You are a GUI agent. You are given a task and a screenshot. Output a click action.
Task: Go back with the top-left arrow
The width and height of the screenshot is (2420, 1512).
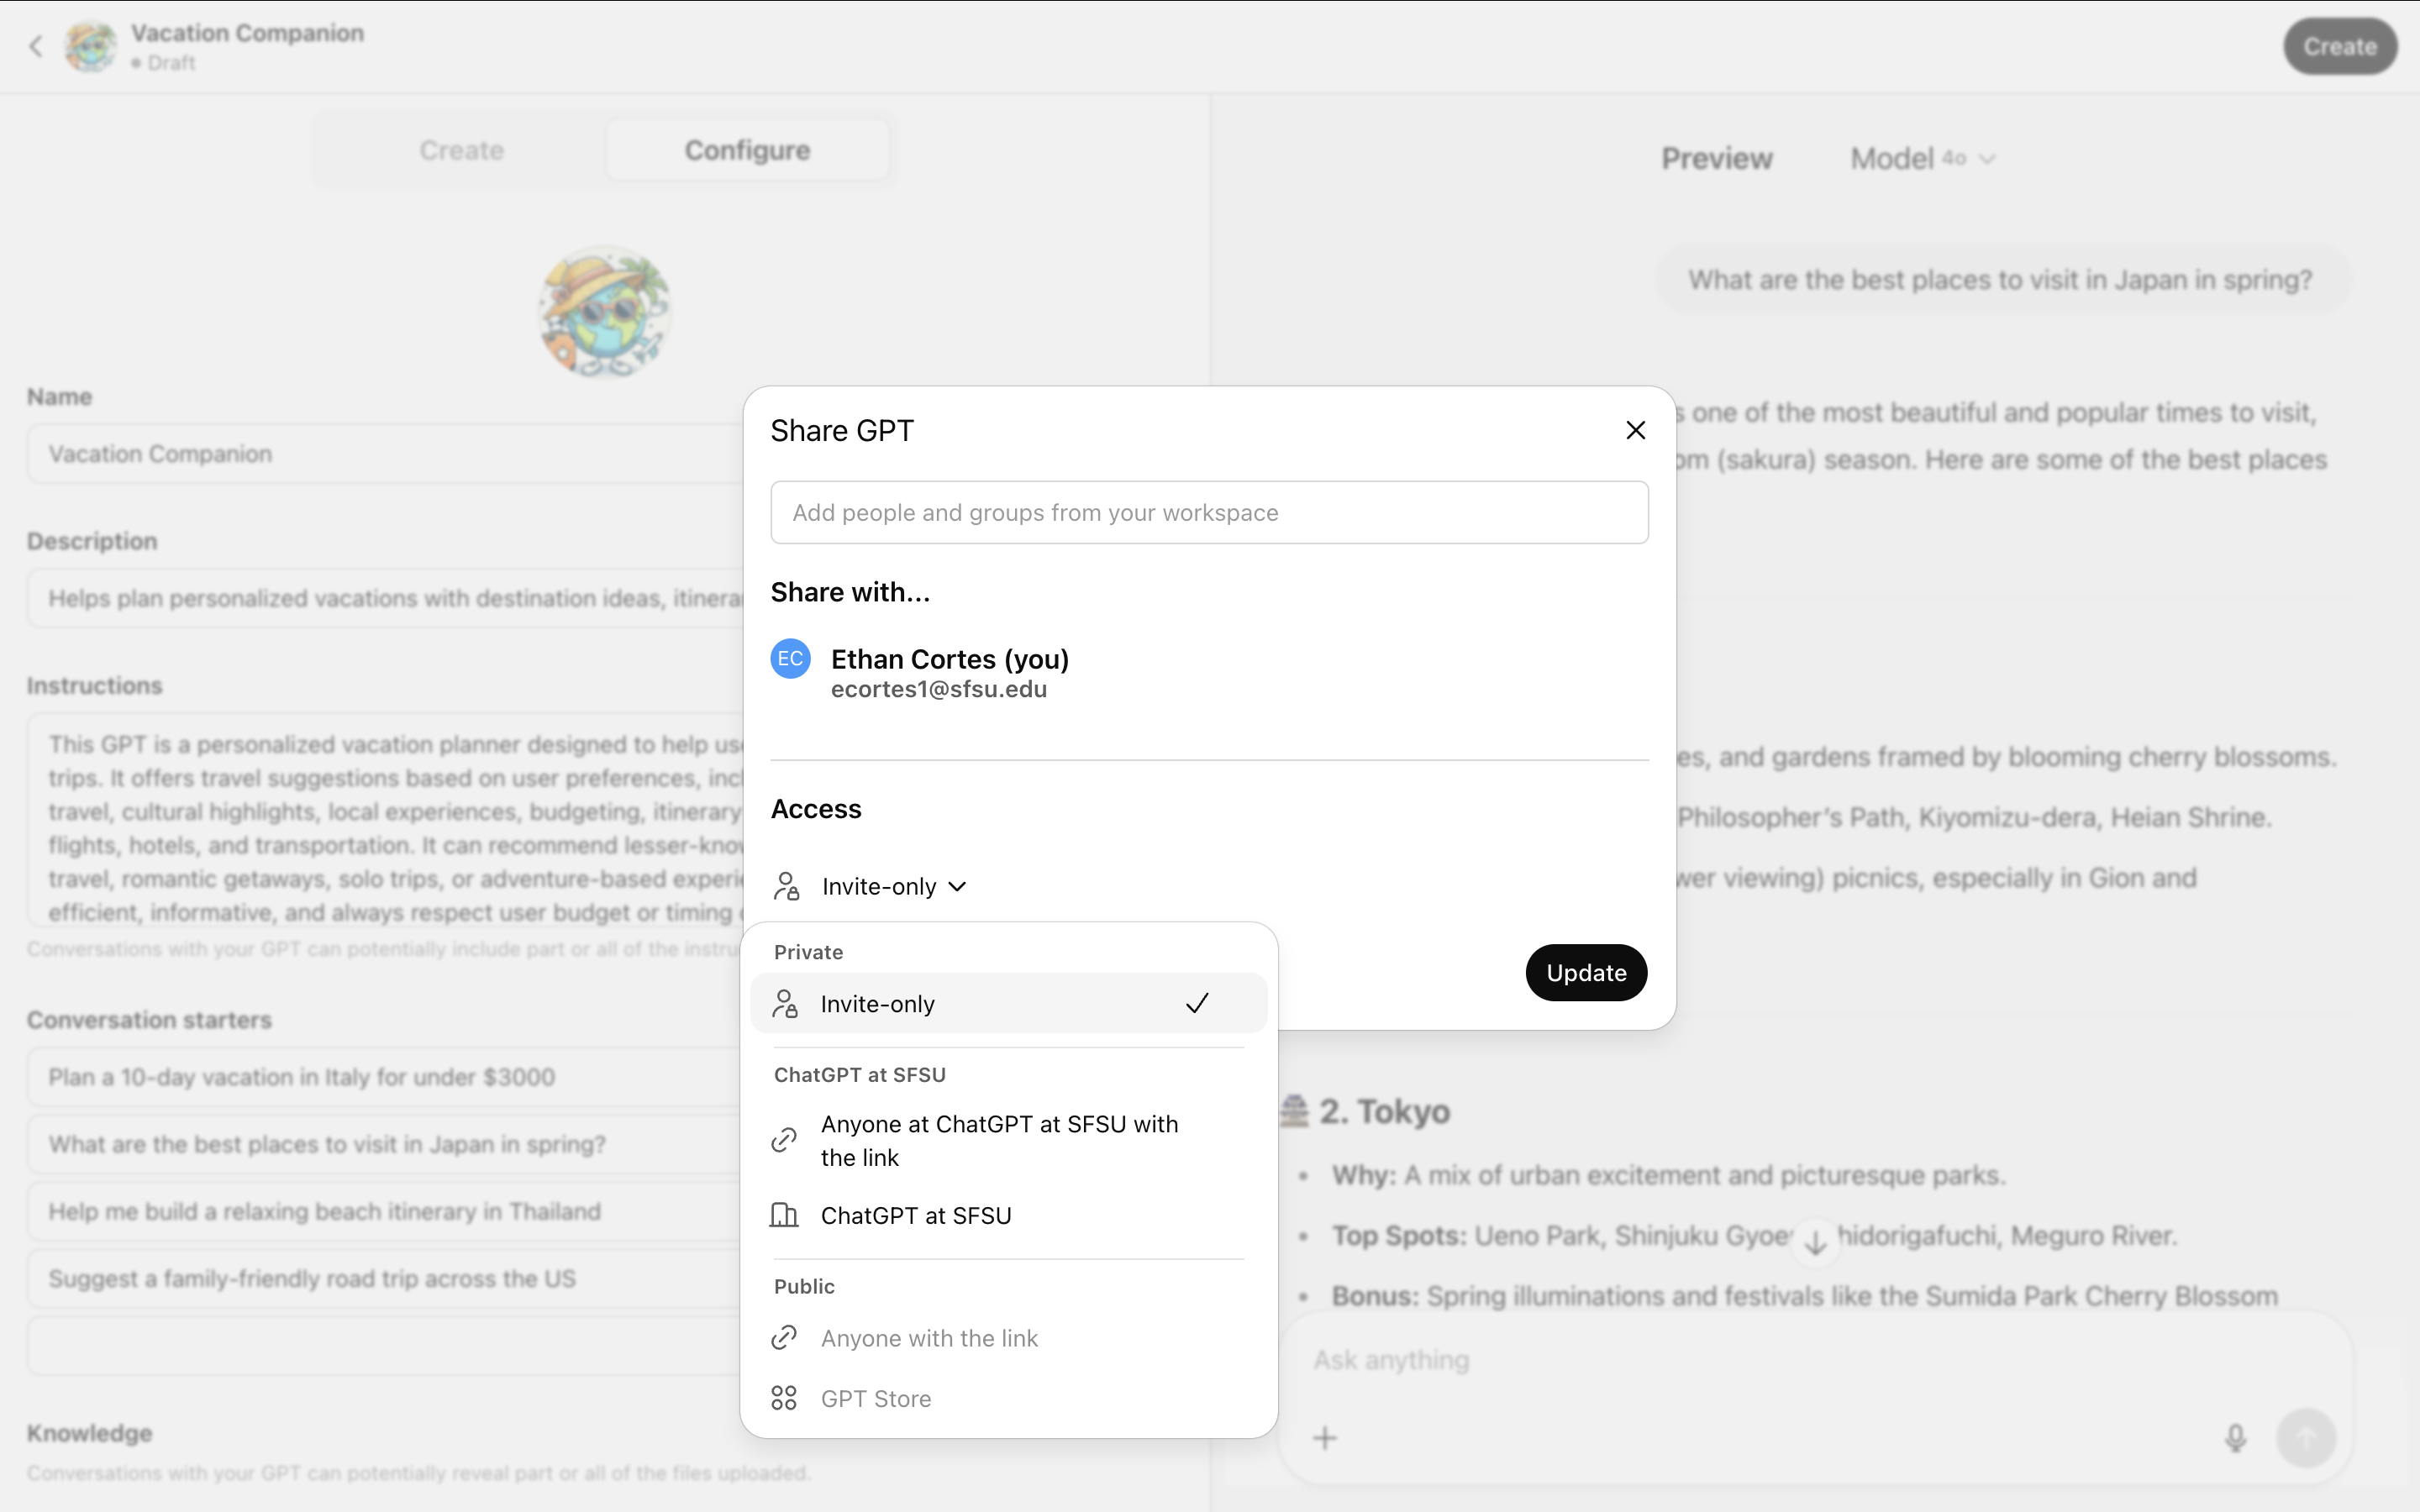(36, 46)
